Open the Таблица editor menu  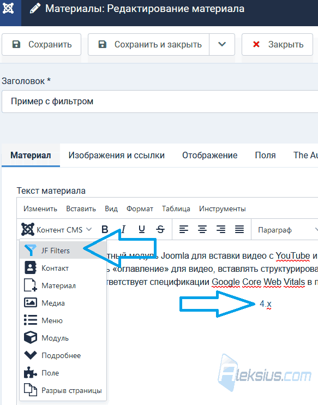[176, 209]
